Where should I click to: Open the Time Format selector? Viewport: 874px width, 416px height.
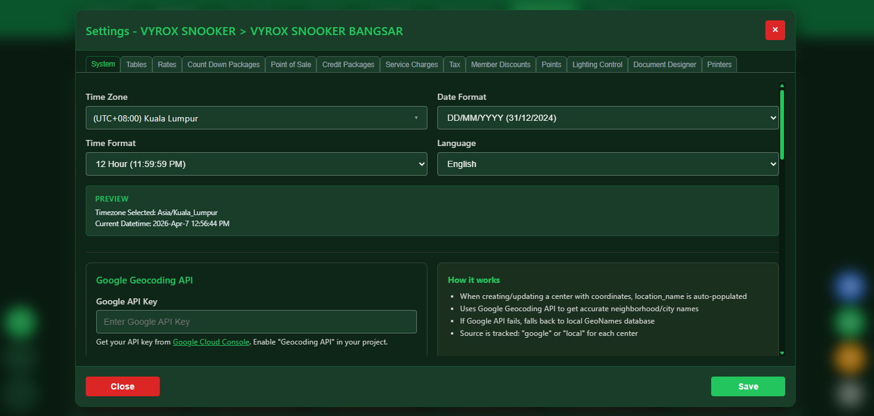[x=257, y=164]
